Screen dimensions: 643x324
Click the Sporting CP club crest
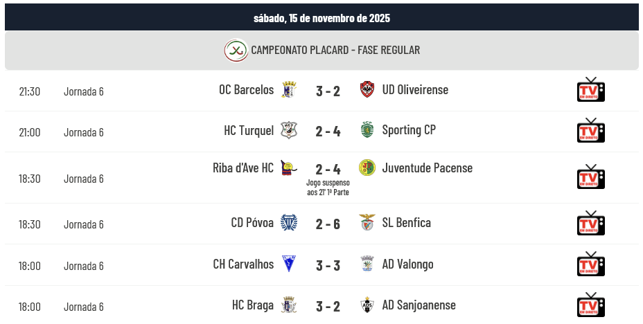click(367, 130)
